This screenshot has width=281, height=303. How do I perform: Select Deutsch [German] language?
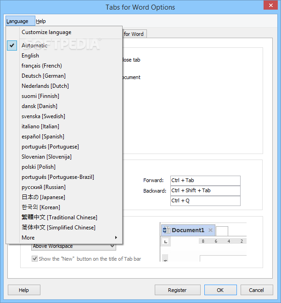(x=64, y=76)
